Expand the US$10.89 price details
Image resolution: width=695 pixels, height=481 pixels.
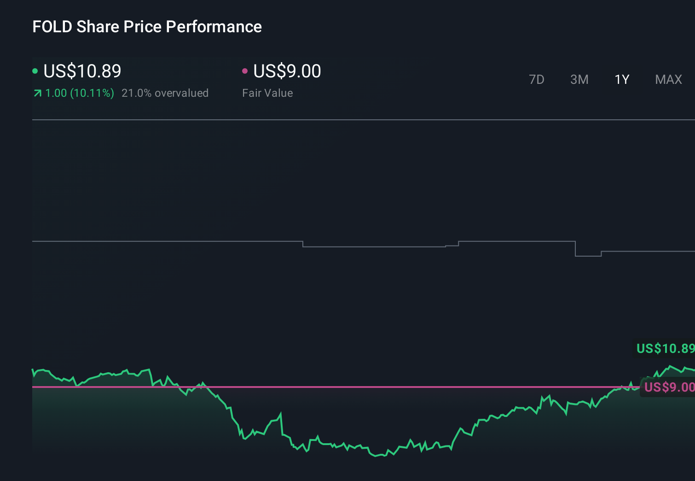pyautogui.click(x=82, y=71)
